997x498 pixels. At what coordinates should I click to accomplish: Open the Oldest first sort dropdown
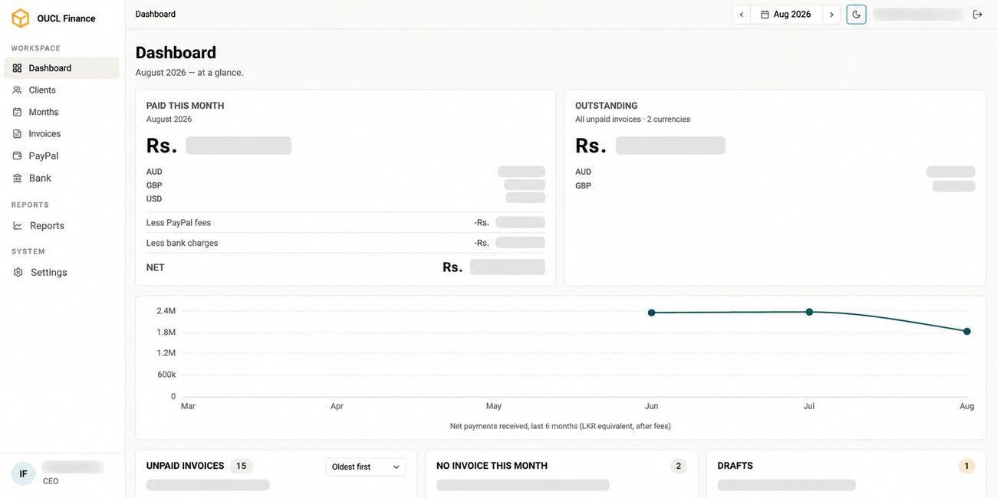tap(366, 467)
